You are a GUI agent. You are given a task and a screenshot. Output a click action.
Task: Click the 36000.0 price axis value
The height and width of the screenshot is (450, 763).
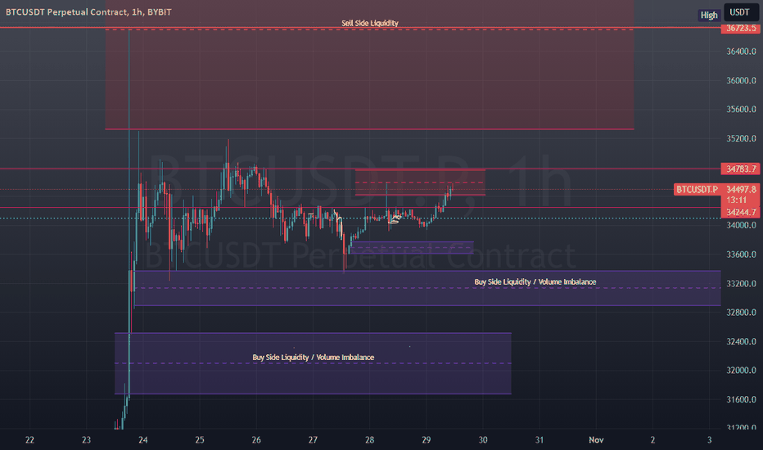(x=741, y=80)
